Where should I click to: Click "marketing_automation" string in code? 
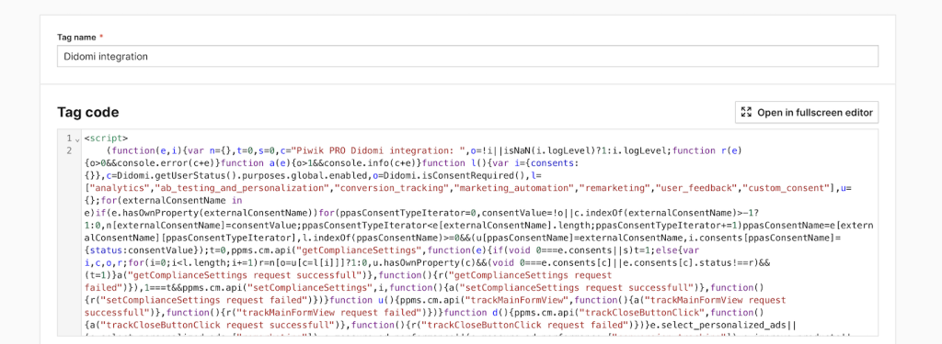(514, 188)
